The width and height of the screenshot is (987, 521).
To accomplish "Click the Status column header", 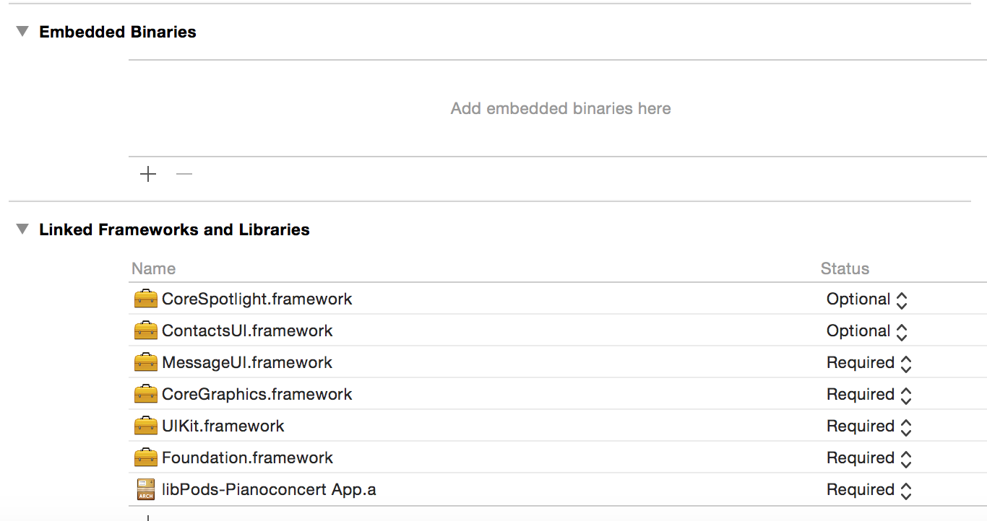I will pyautogui.click(x=845, y=268).
